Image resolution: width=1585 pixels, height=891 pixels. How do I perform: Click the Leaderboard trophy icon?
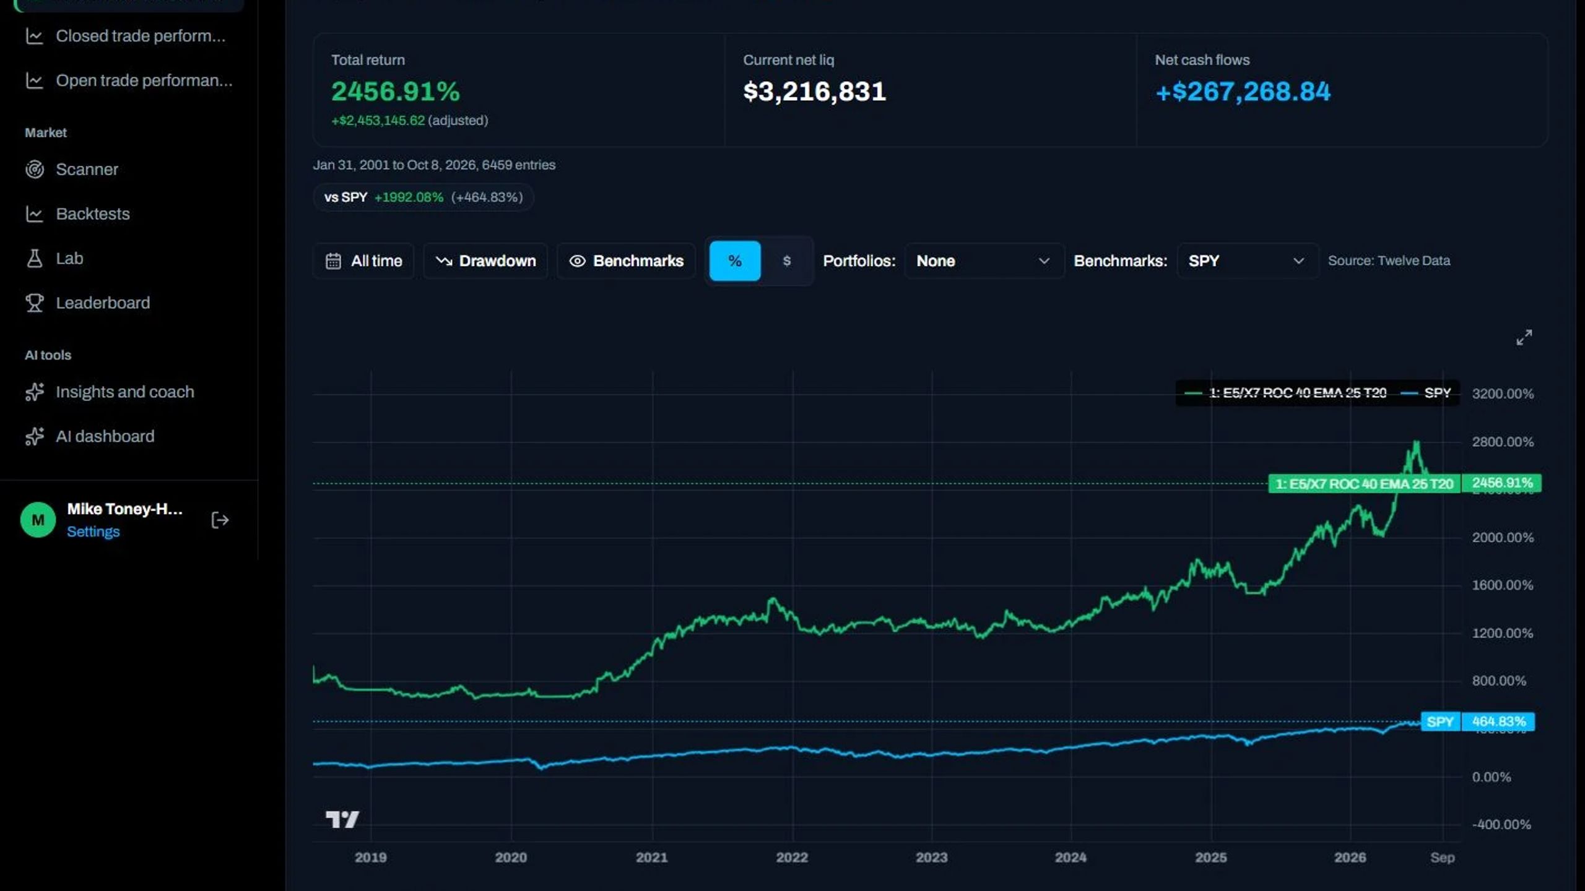coord(35,303)
